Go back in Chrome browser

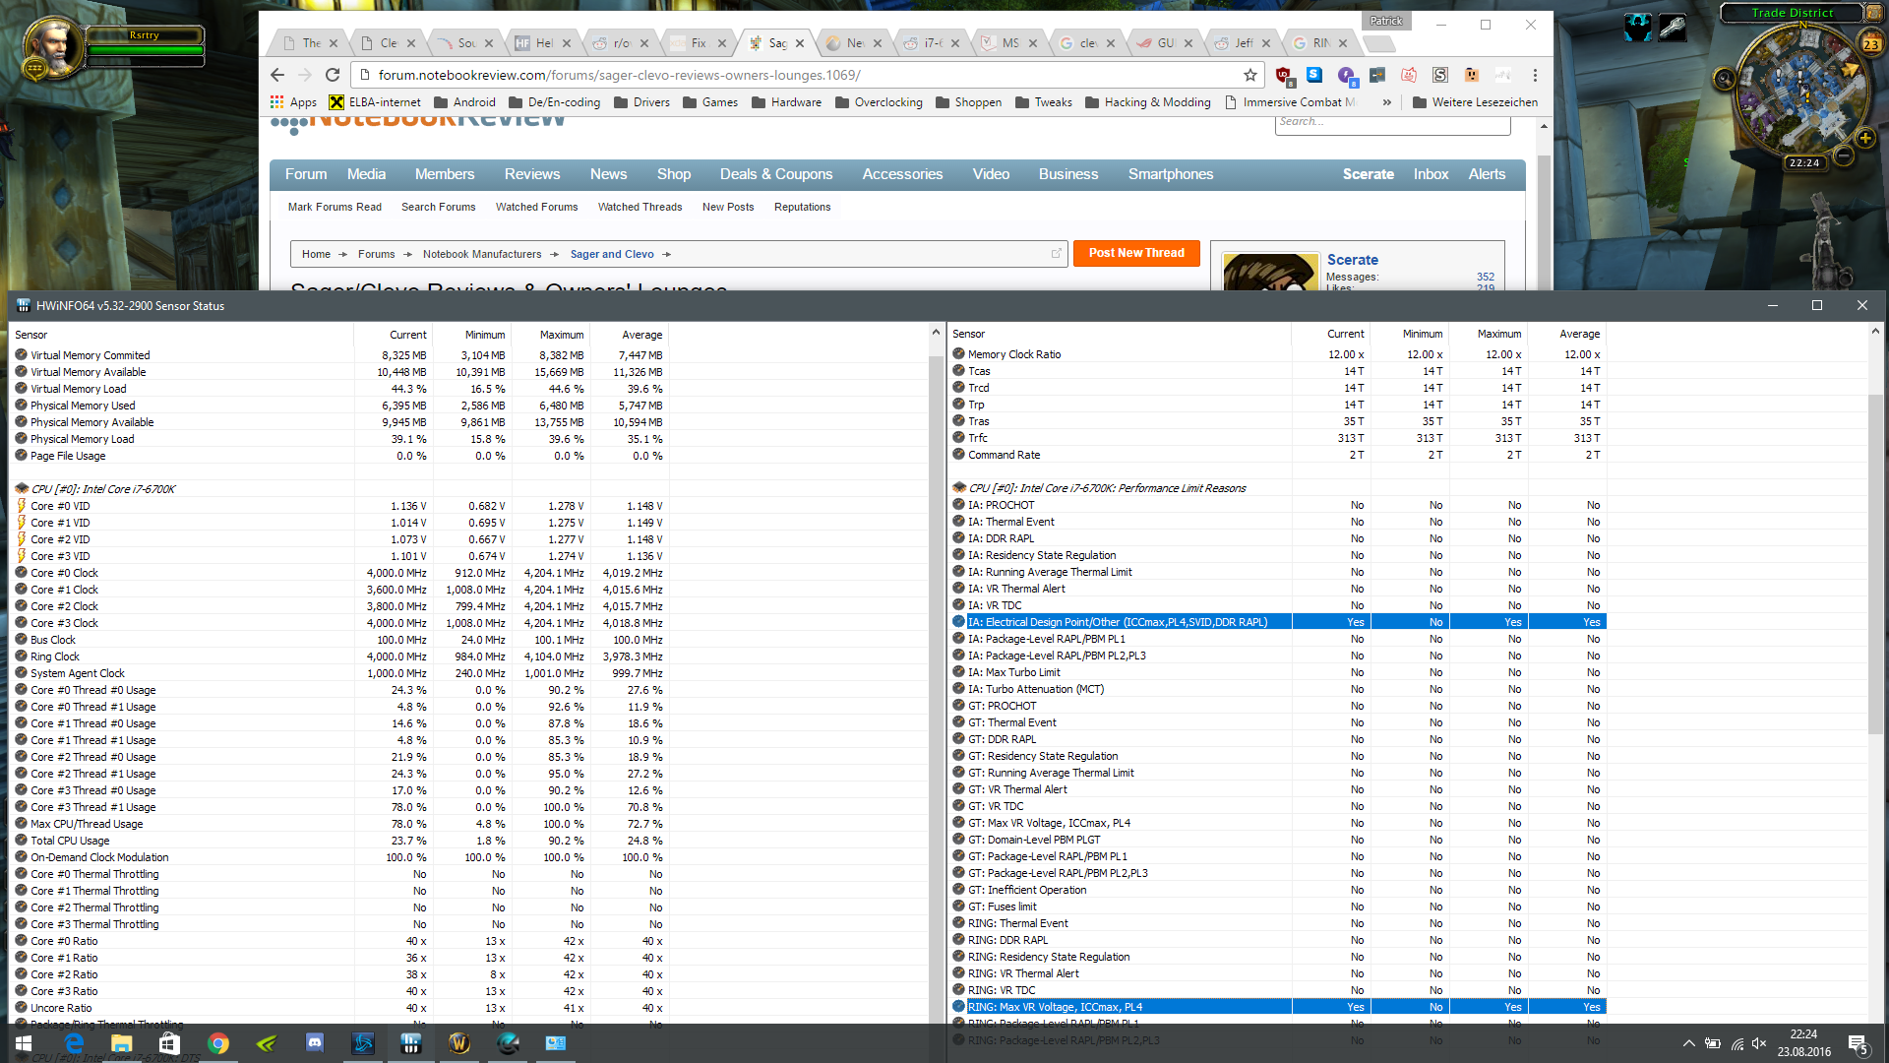[277, 75]
